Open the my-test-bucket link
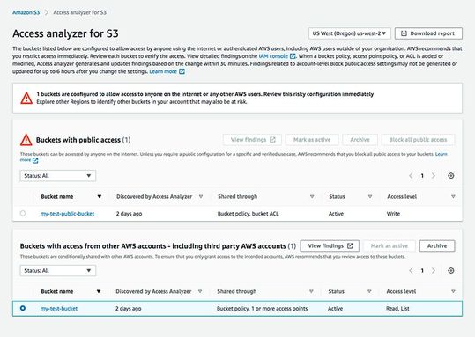This screenshot has height=337, width=475. coord(59,309)
